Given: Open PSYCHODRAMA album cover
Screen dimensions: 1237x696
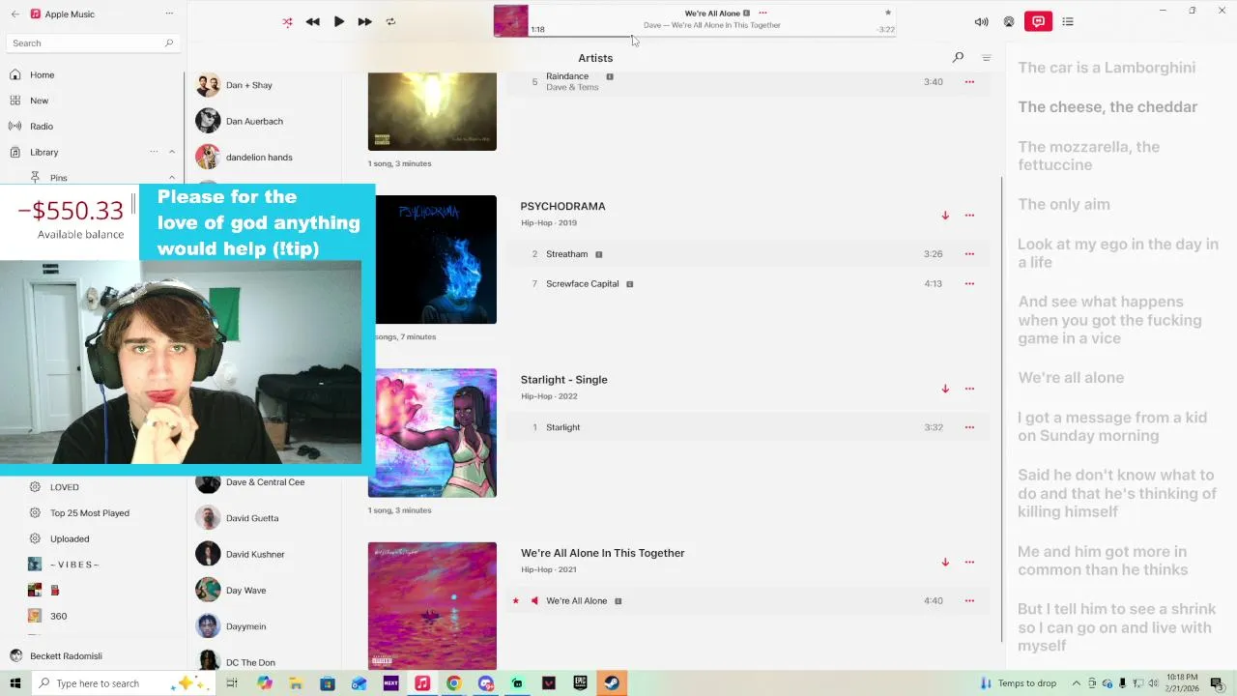Looking at the screenshot, I should pos(436,259).
